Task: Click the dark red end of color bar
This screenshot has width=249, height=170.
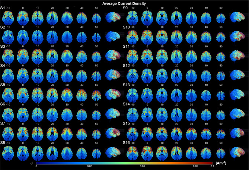Action: (x=210, y=163)
